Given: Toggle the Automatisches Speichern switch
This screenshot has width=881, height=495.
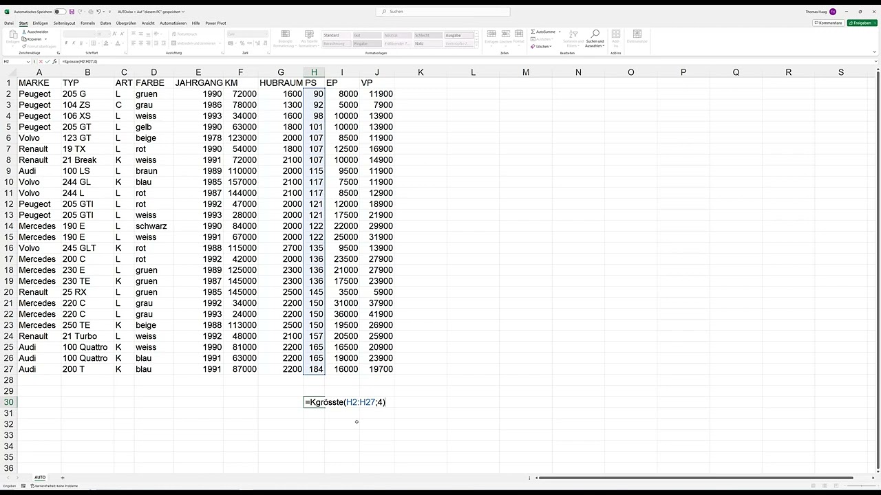Looking at the screenshot, I should tap(61, 12).
